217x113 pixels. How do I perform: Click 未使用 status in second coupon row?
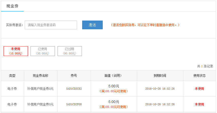(199, 104)
